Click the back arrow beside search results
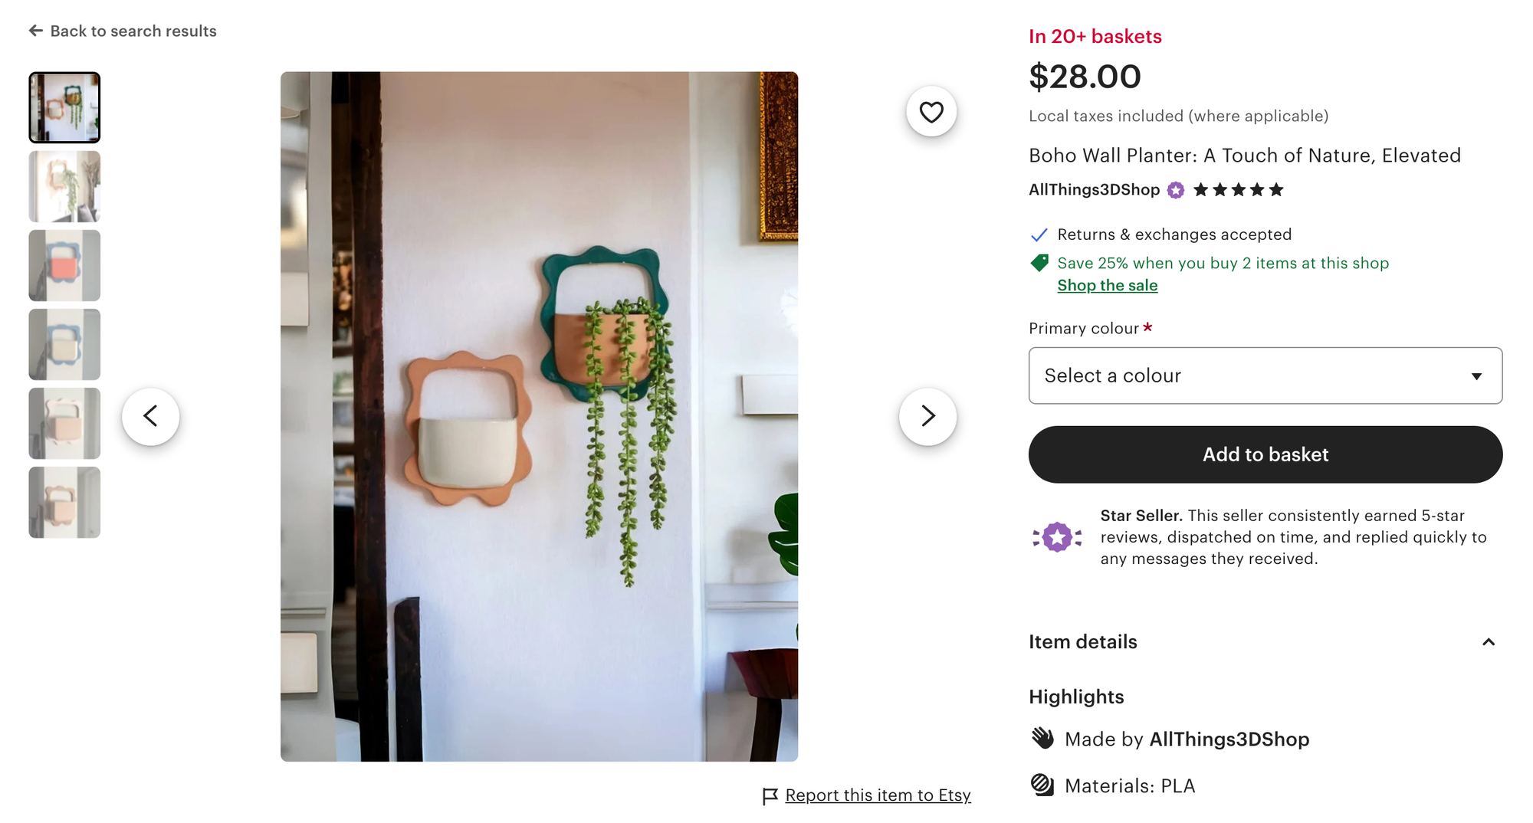The width and height of the screenshot is (1533, 823). pyautogui.click(x=35, y=30)
